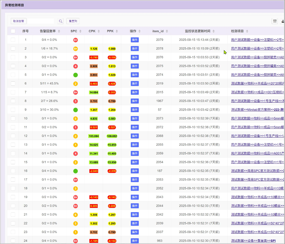Click the search magnifier icon
The width and height of the screenshot is (285, 244).
[x=60, y=21]
